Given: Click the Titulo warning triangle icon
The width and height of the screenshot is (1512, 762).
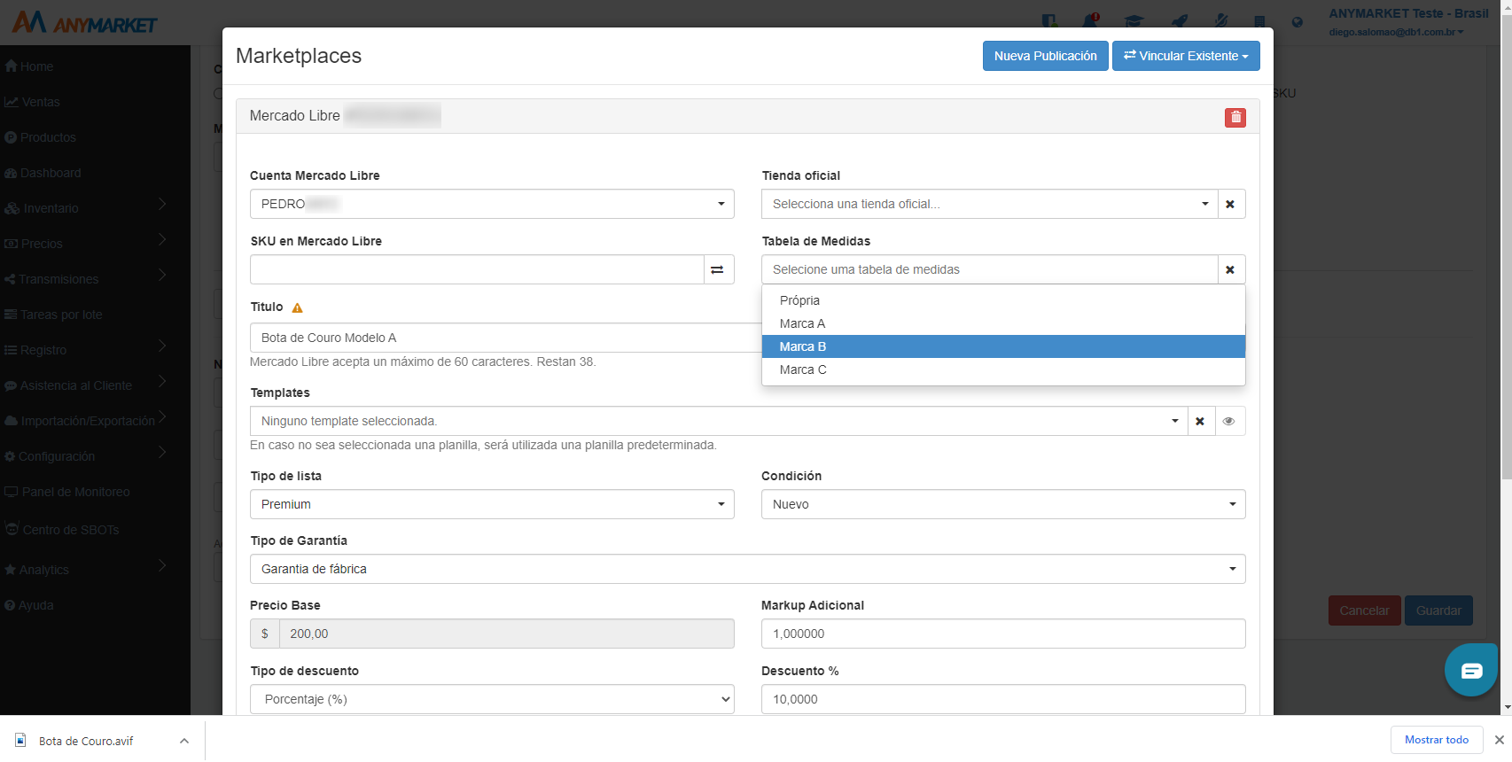Looking at the screenshot, I should pyautogui.click(x=298, y=307).
